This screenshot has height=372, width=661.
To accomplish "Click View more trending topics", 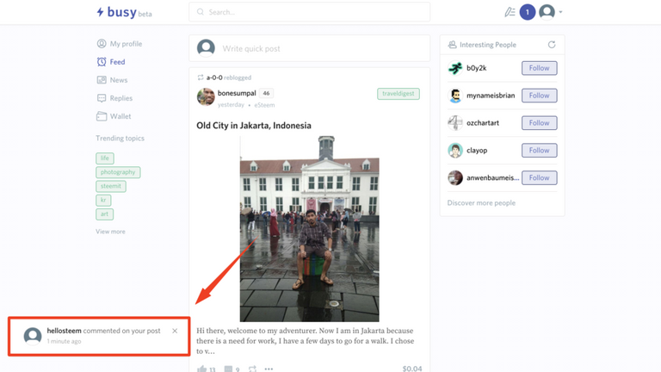I will (x=110, y=232).
